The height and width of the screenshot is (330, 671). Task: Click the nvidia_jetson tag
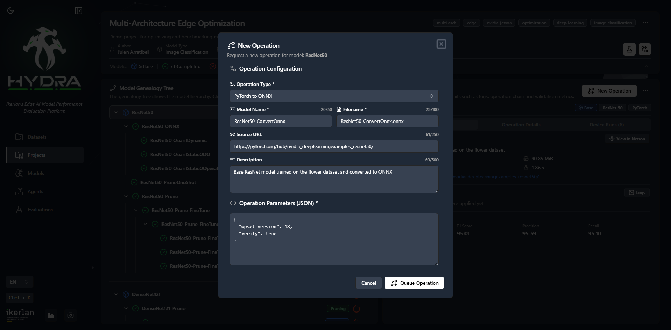[x=499, y=23]
